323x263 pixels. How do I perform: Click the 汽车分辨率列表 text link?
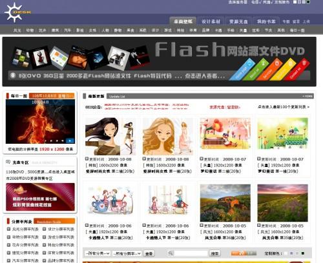pyautogui.click(x=25, y=260)
